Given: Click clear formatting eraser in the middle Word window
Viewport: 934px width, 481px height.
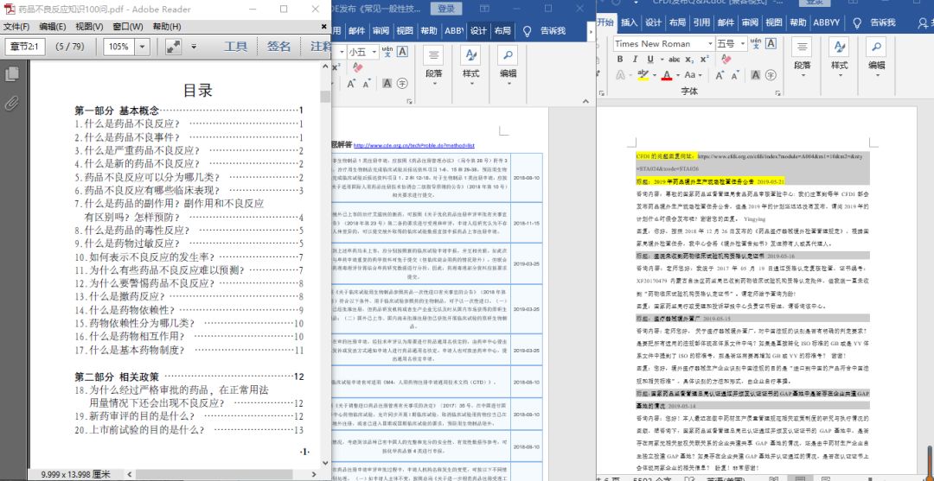Looking at the screenshot, I should click(x=358, y=67).
